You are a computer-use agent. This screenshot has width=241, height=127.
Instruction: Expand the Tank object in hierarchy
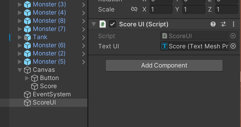[20, 37]
